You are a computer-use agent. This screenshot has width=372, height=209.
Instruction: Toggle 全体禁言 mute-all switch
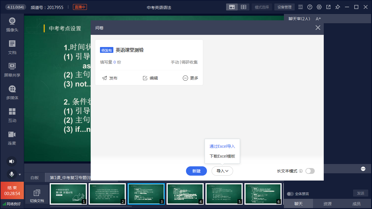click(x=290, y=194)
